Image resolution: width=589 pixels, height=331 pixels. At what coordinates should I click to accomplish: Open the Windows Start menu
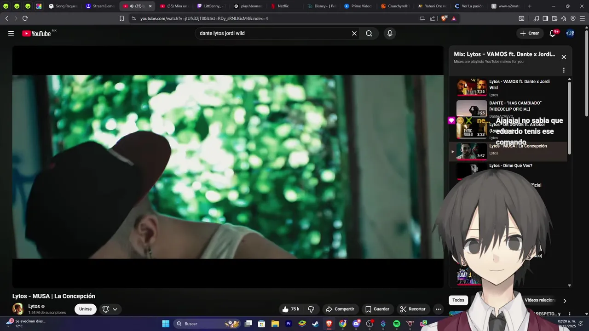(x=166, y=324)
